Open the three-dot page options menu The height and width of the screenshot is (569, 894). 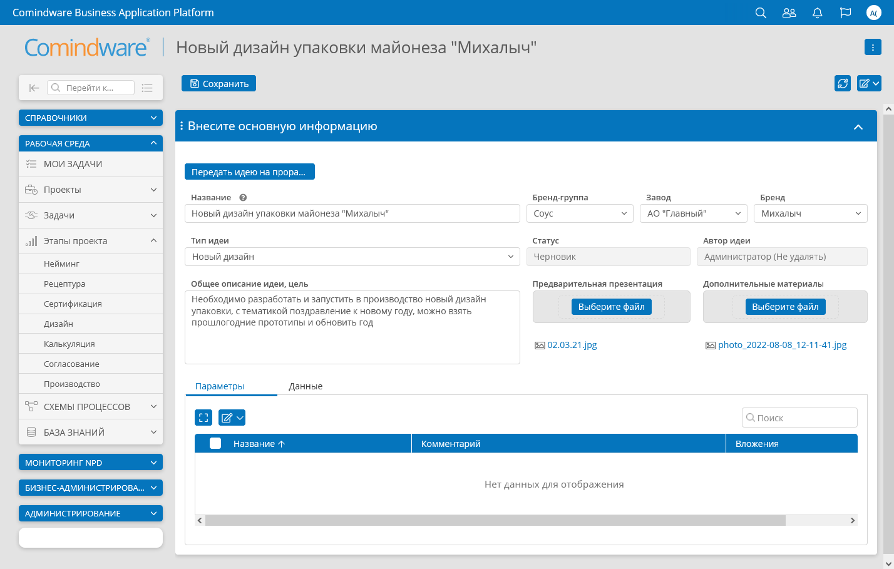point(873,47)
